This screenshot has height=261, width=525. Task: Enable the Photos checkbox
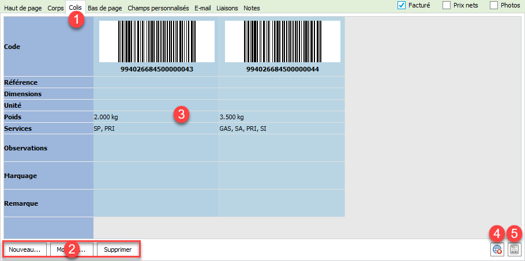pyautogui.click(x=494, y=5)
